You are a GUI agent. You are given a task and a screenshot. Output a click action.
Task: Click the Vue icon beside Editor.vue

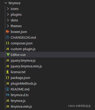point(8,55)
